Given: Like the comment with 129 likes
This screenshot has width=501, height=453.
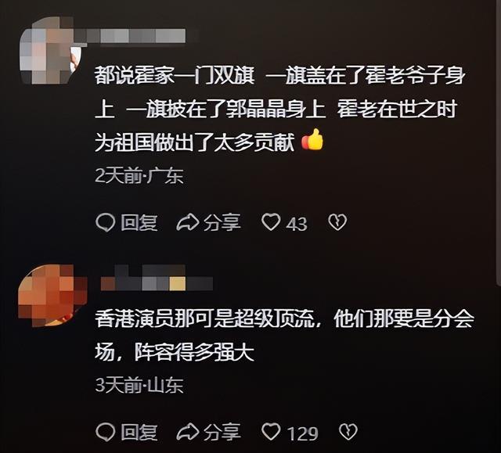Looking at the screenshot, I should [271, 432].
